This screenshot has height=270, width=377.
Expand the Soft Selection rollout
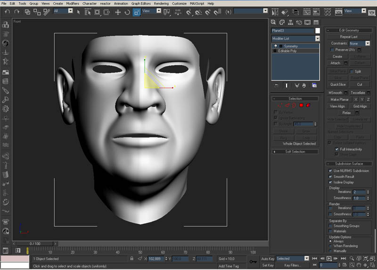point(295,152)
